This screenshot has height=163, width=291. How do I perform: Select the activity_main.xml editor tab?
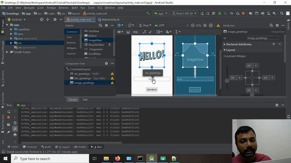(x=80, y=19)
